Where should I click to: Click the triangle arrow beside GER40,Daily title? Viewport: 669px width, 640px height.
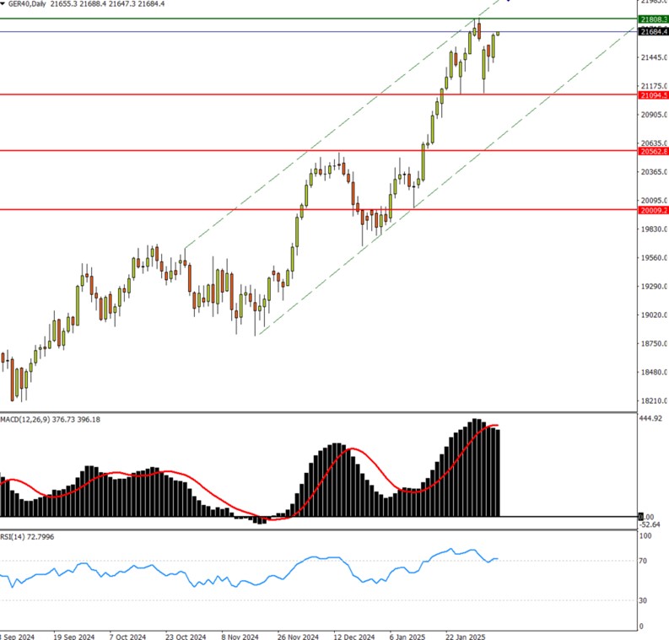coord(5,4)
